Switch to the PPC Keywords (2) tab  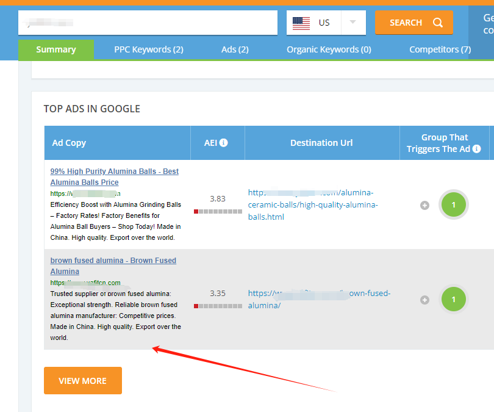click(x=149, y=49)
